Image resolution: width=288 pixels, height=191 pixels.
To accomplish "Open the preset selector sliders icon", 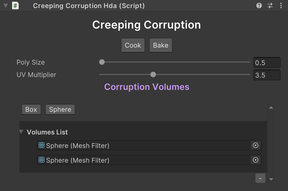I will [270, 6].
